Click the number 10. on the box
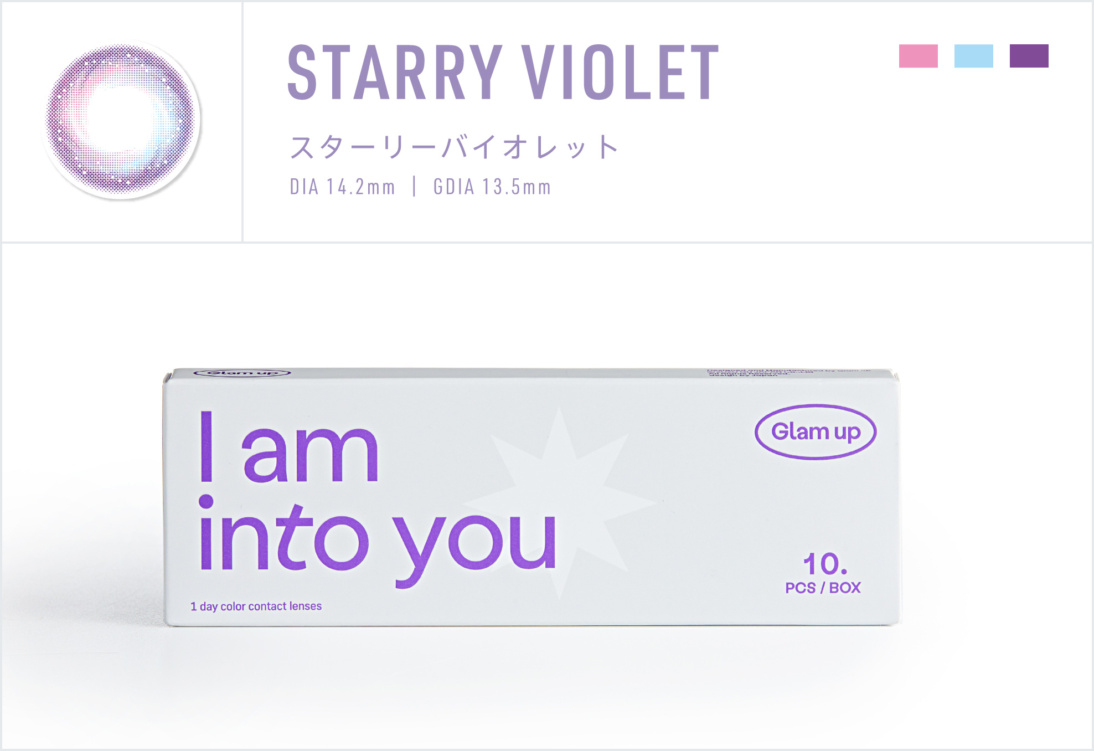 (x=825, y=564)
